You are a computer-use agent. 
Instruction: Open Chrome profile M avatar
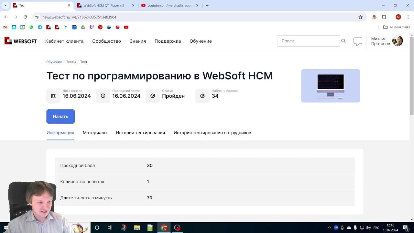click(x=398, y=17)
